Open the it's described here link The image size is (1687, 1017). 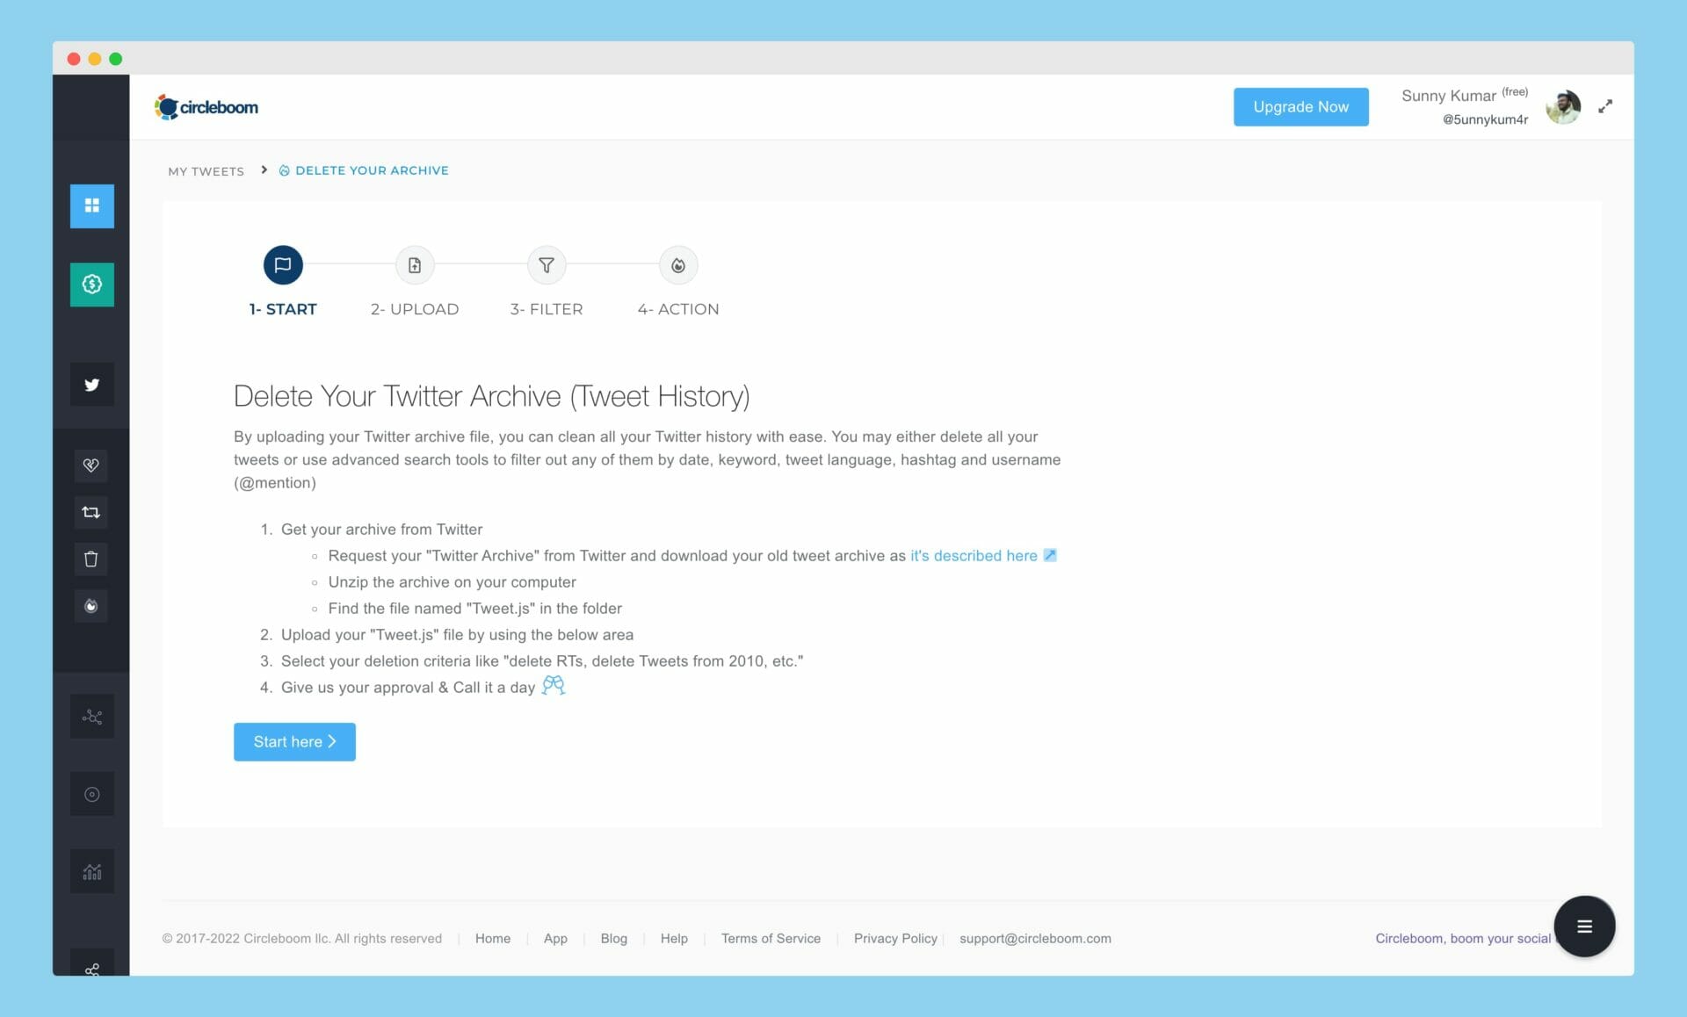click(x=974, y=555)
